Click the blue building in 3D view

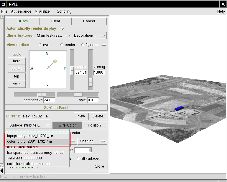(x=179, y=108)
